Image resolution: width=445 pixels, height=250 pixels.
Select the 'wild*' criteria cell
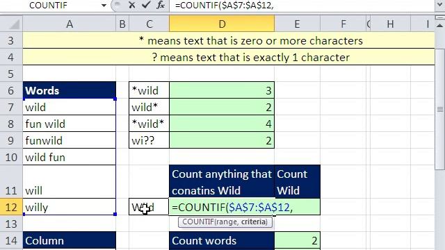tap(149, 107)
